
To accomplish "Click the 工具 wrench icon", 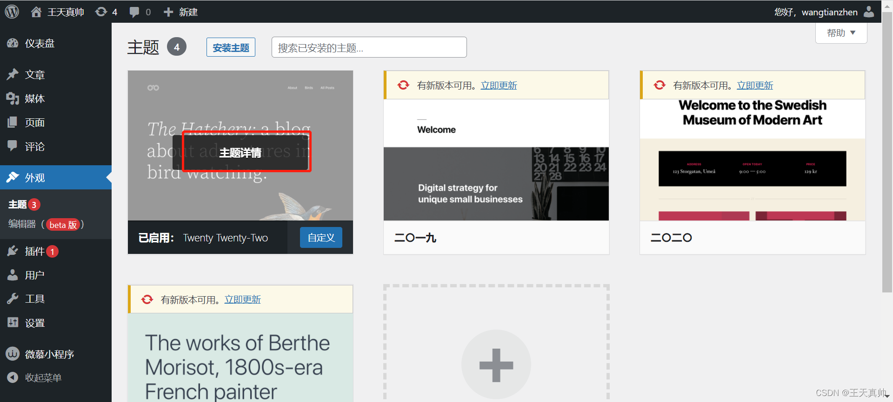I will coord(13,298).
